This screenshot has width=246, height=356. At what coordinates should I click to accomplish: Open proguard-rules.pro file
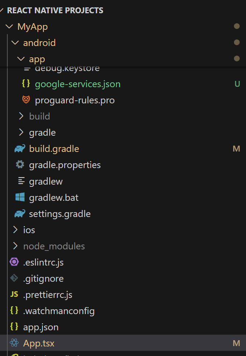point(75,100)
